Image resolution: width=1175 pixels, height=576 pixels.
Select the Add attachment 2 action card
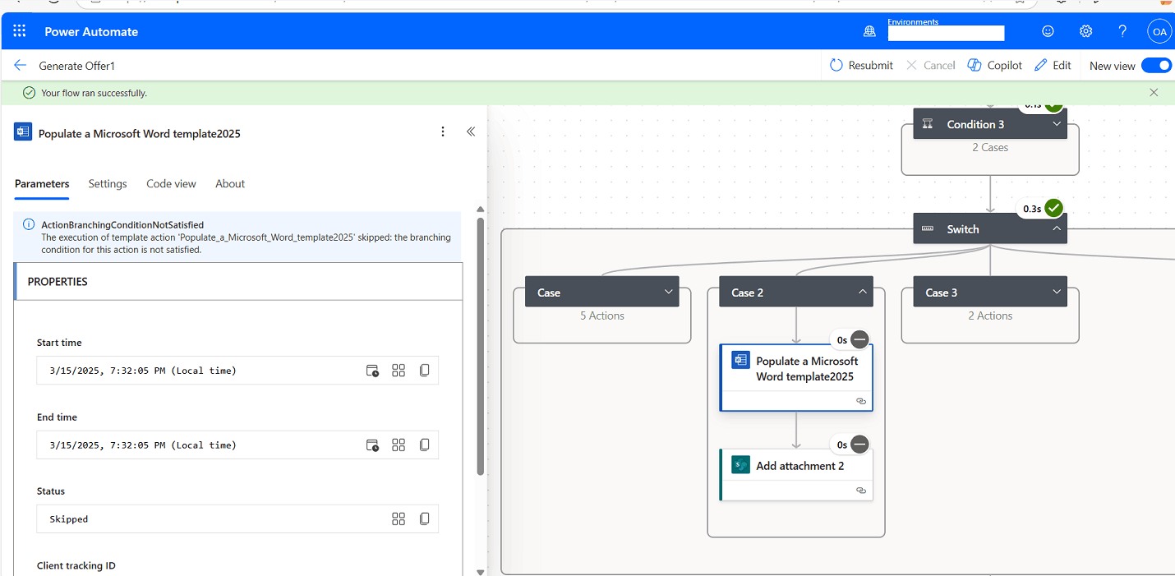point(796,474)
